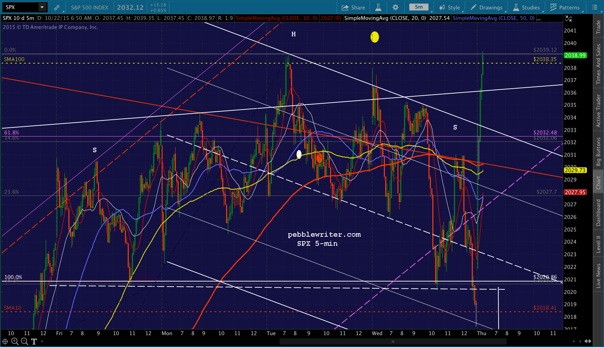The height and width of the screenshot is (347, 604).
Task: Click the ellipsis after the study labels
Action: click(x=539, y=19)
